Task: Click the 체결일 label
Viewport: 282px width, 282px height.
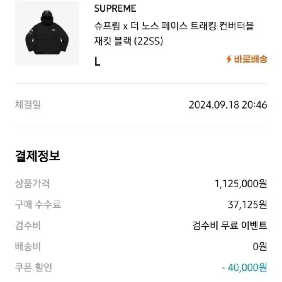Action: tap(28, 105)
